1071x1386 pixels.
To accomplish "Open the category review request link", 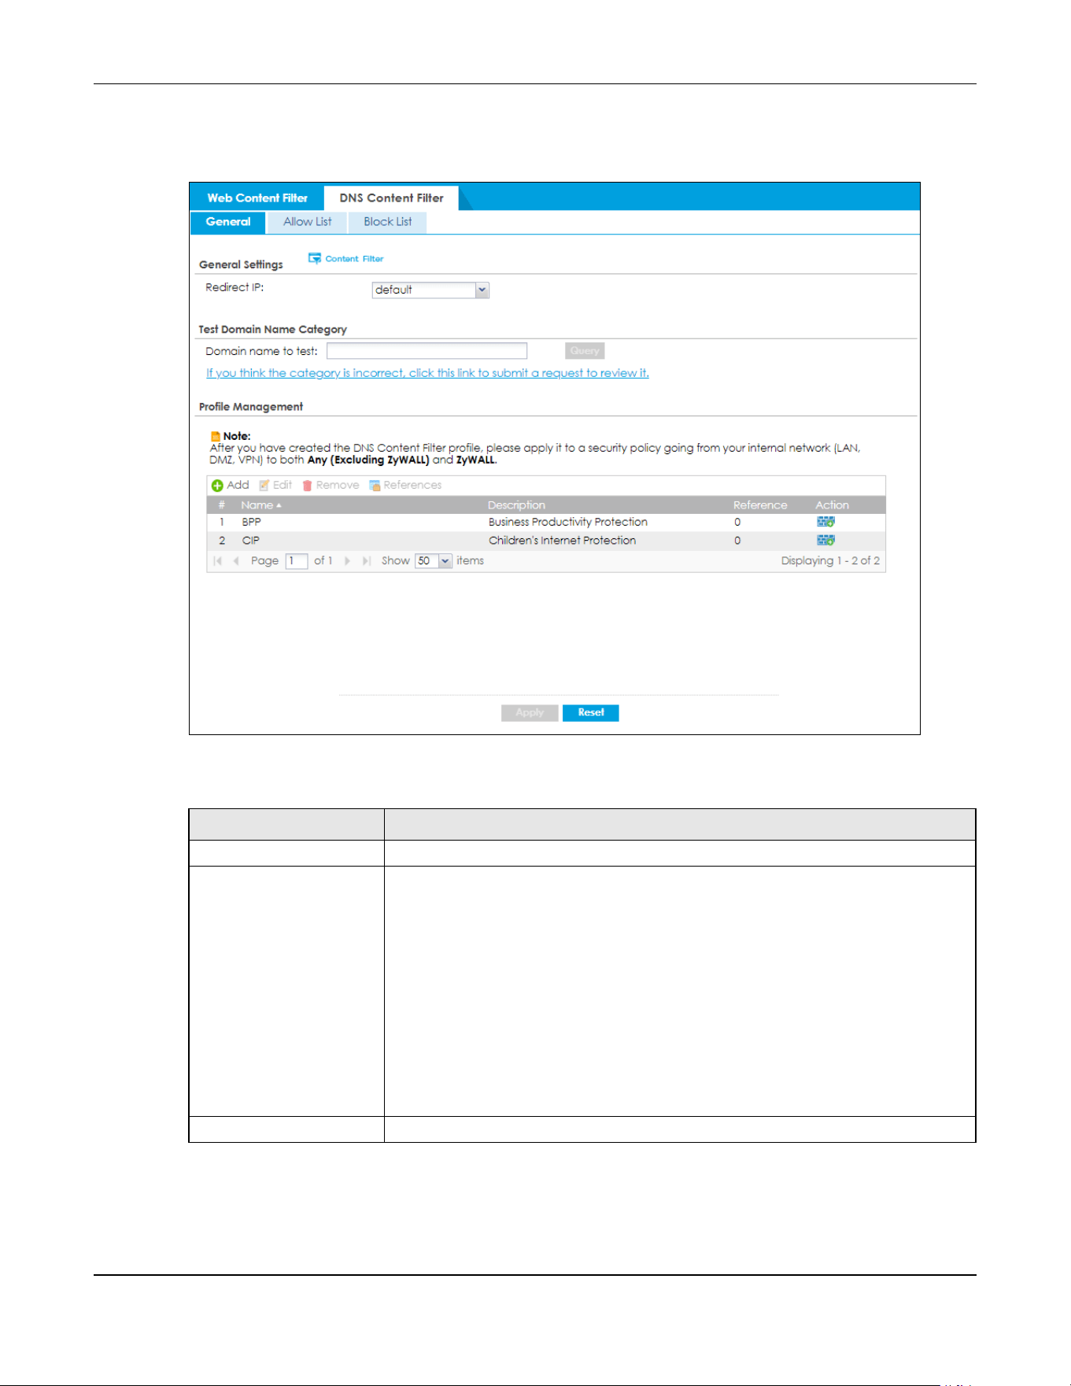I will [427, 373].
